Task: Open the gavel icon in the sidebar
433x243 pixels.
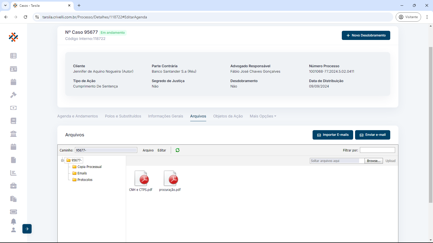Action: pyautogui.click(x=13, y=95)
